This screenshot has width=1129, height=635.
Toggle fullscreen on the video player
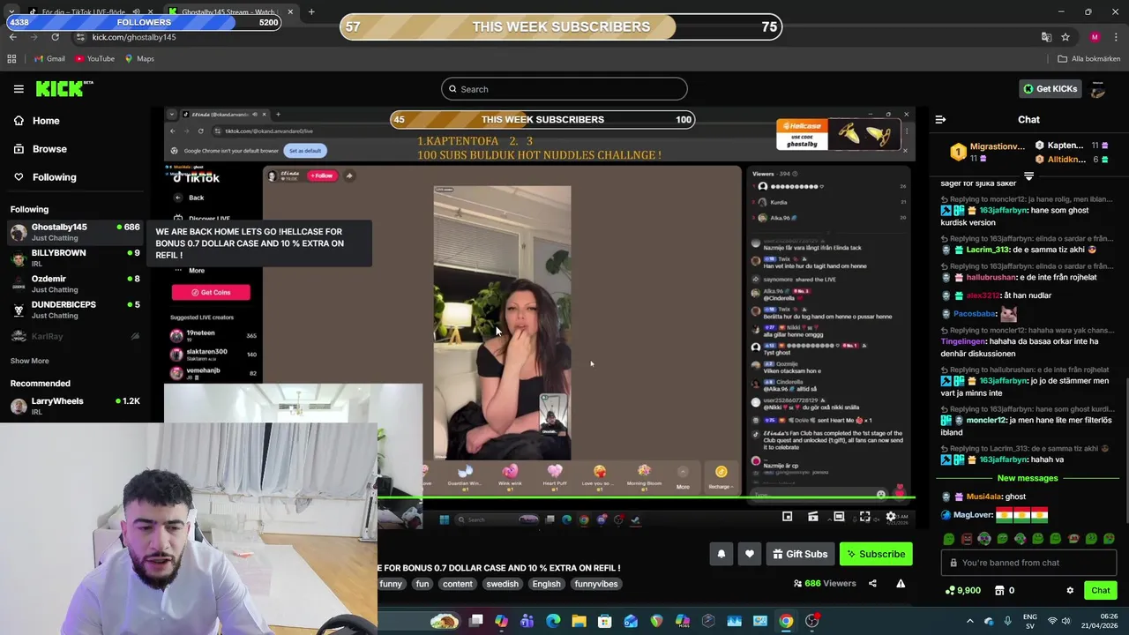pos(865,517)
